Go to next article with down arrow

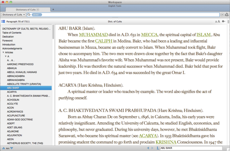(x=11, y=148)
